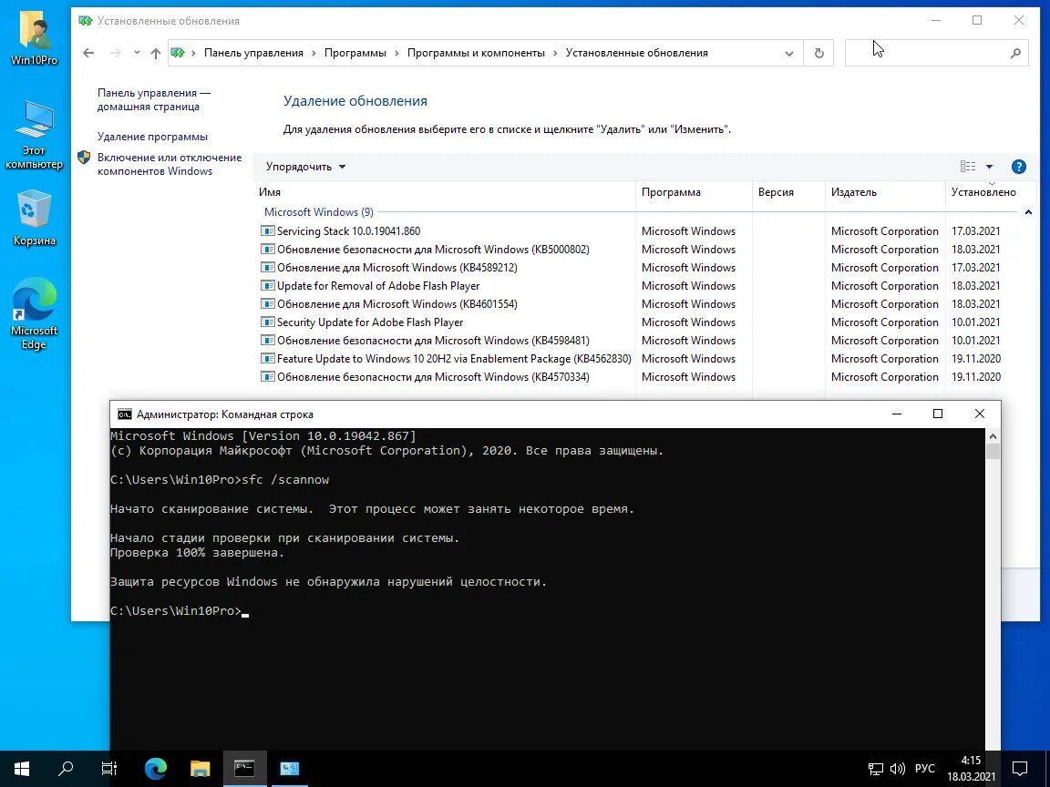Open the Корзина recycle bin icon

click(x=34, y=219)
